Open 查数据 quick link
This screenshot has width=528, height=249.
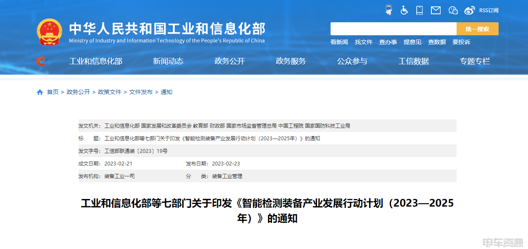click(437, 42)
